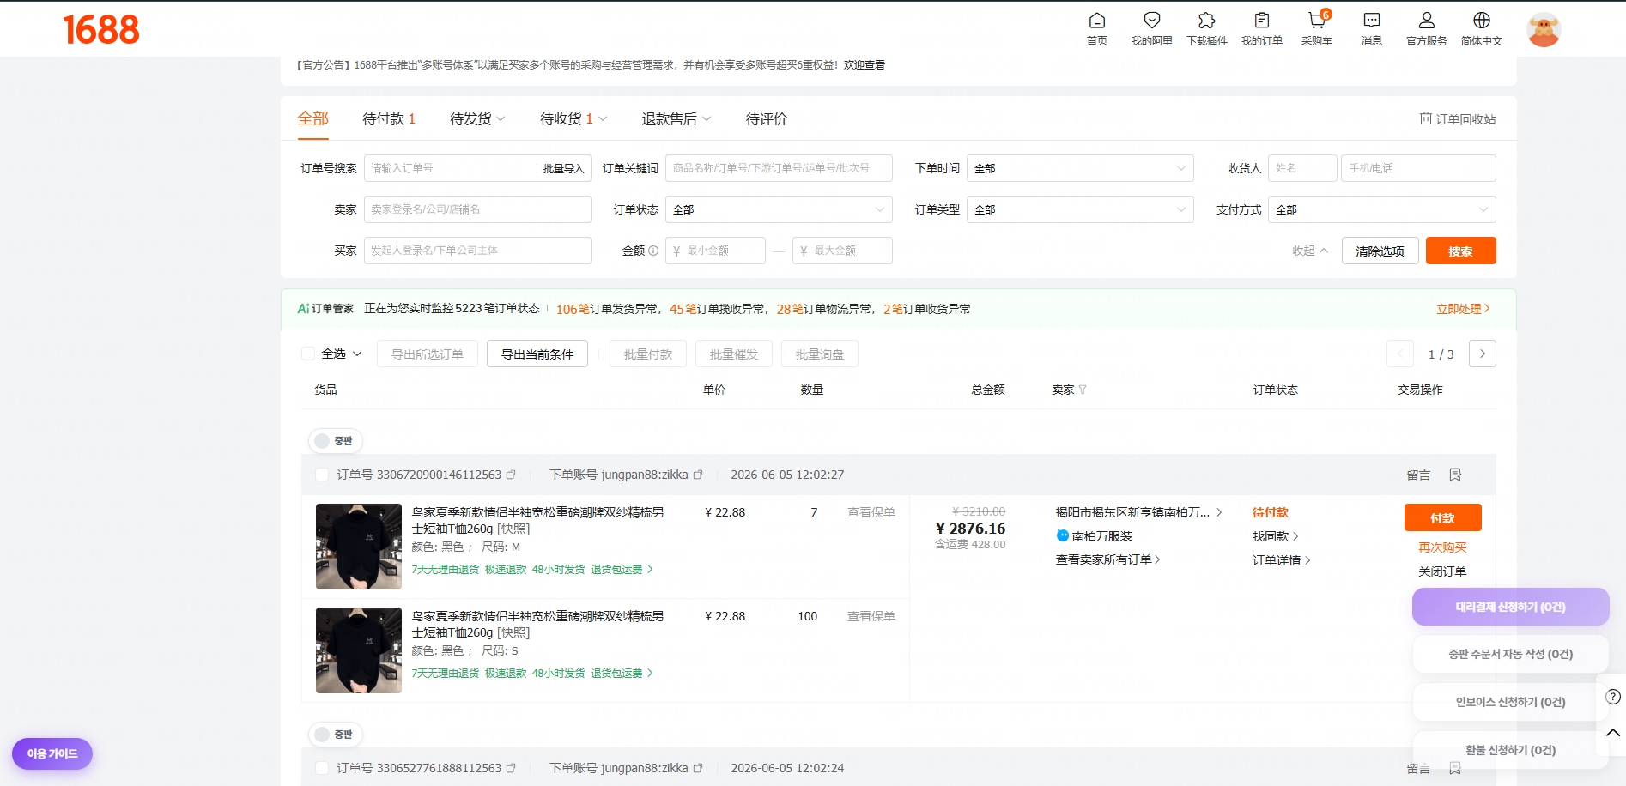1626x786 pixels.
Task: Go to previous page arrow
Action: point(1400,354)
